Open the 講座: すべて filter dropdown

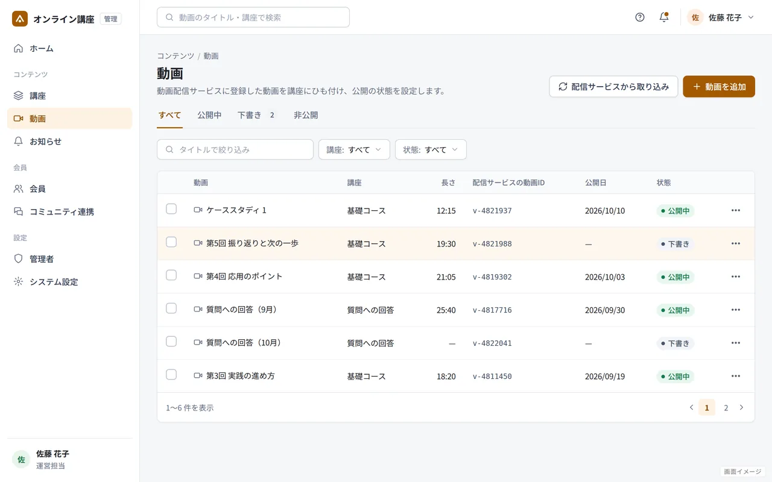[x=354, y=149]
